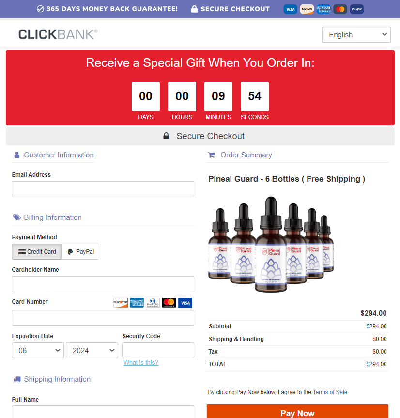Click the Pineal Guard bottles product image

(x=271, y=245)
